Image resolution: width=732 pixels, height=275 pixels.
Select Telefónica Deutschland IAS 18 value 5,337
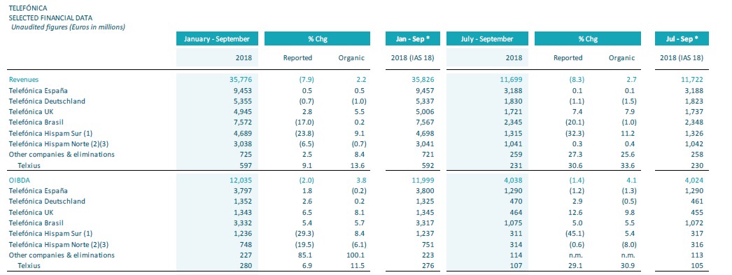(x=425, y=101)
